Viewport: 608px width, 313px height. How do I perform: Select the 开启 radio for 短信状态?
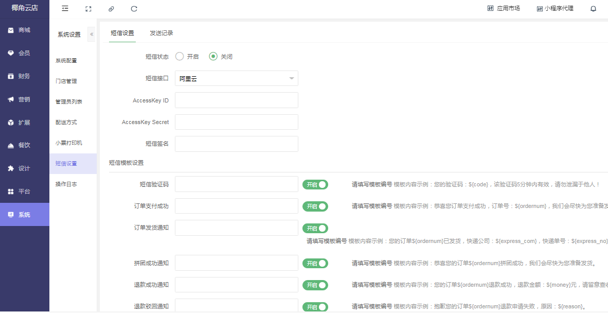(180, 57)
